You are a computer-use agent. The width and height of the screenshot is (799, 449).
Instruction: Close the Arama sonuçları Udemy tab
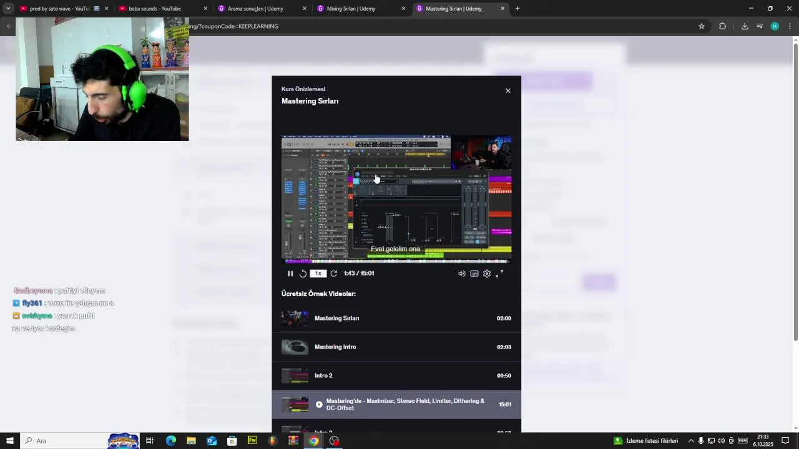[305, 9]
